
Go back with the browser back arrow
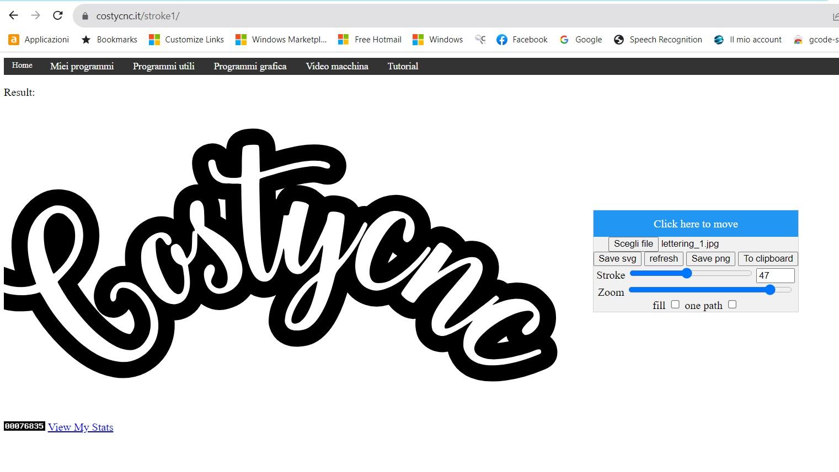(x=14, y=15)
